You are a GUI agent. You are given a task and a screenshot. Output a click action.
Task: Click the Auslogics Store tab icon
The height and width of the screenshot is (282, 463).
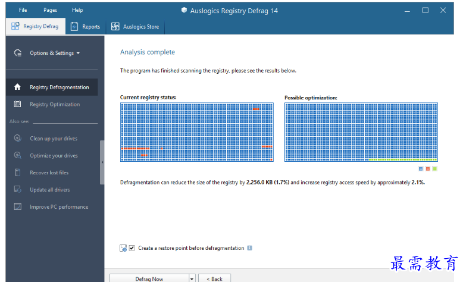point(115,27)
